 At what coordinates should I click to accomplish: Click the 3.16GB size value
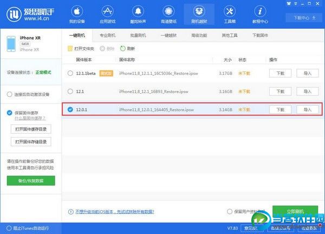click(225, 92)
